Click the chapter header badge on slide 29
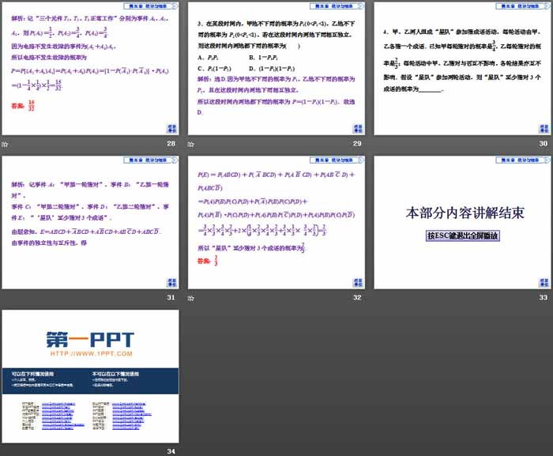Image resolution: width=553 pixels, height=456 pixels. pyautogui.click(x=337, y=6)
